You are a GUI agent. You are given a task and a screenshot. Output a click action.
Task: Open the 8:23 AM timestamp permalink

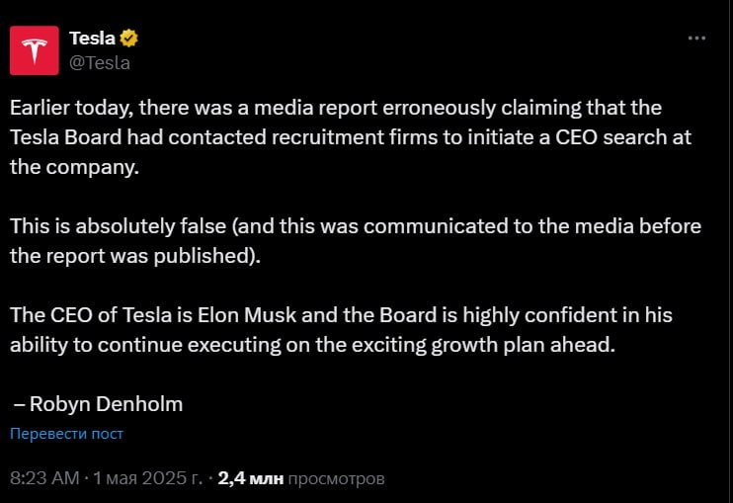click(44, 477)
